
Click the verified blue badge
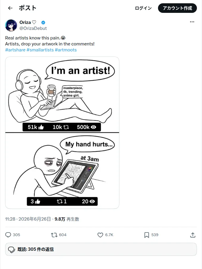tap(43, 22)
